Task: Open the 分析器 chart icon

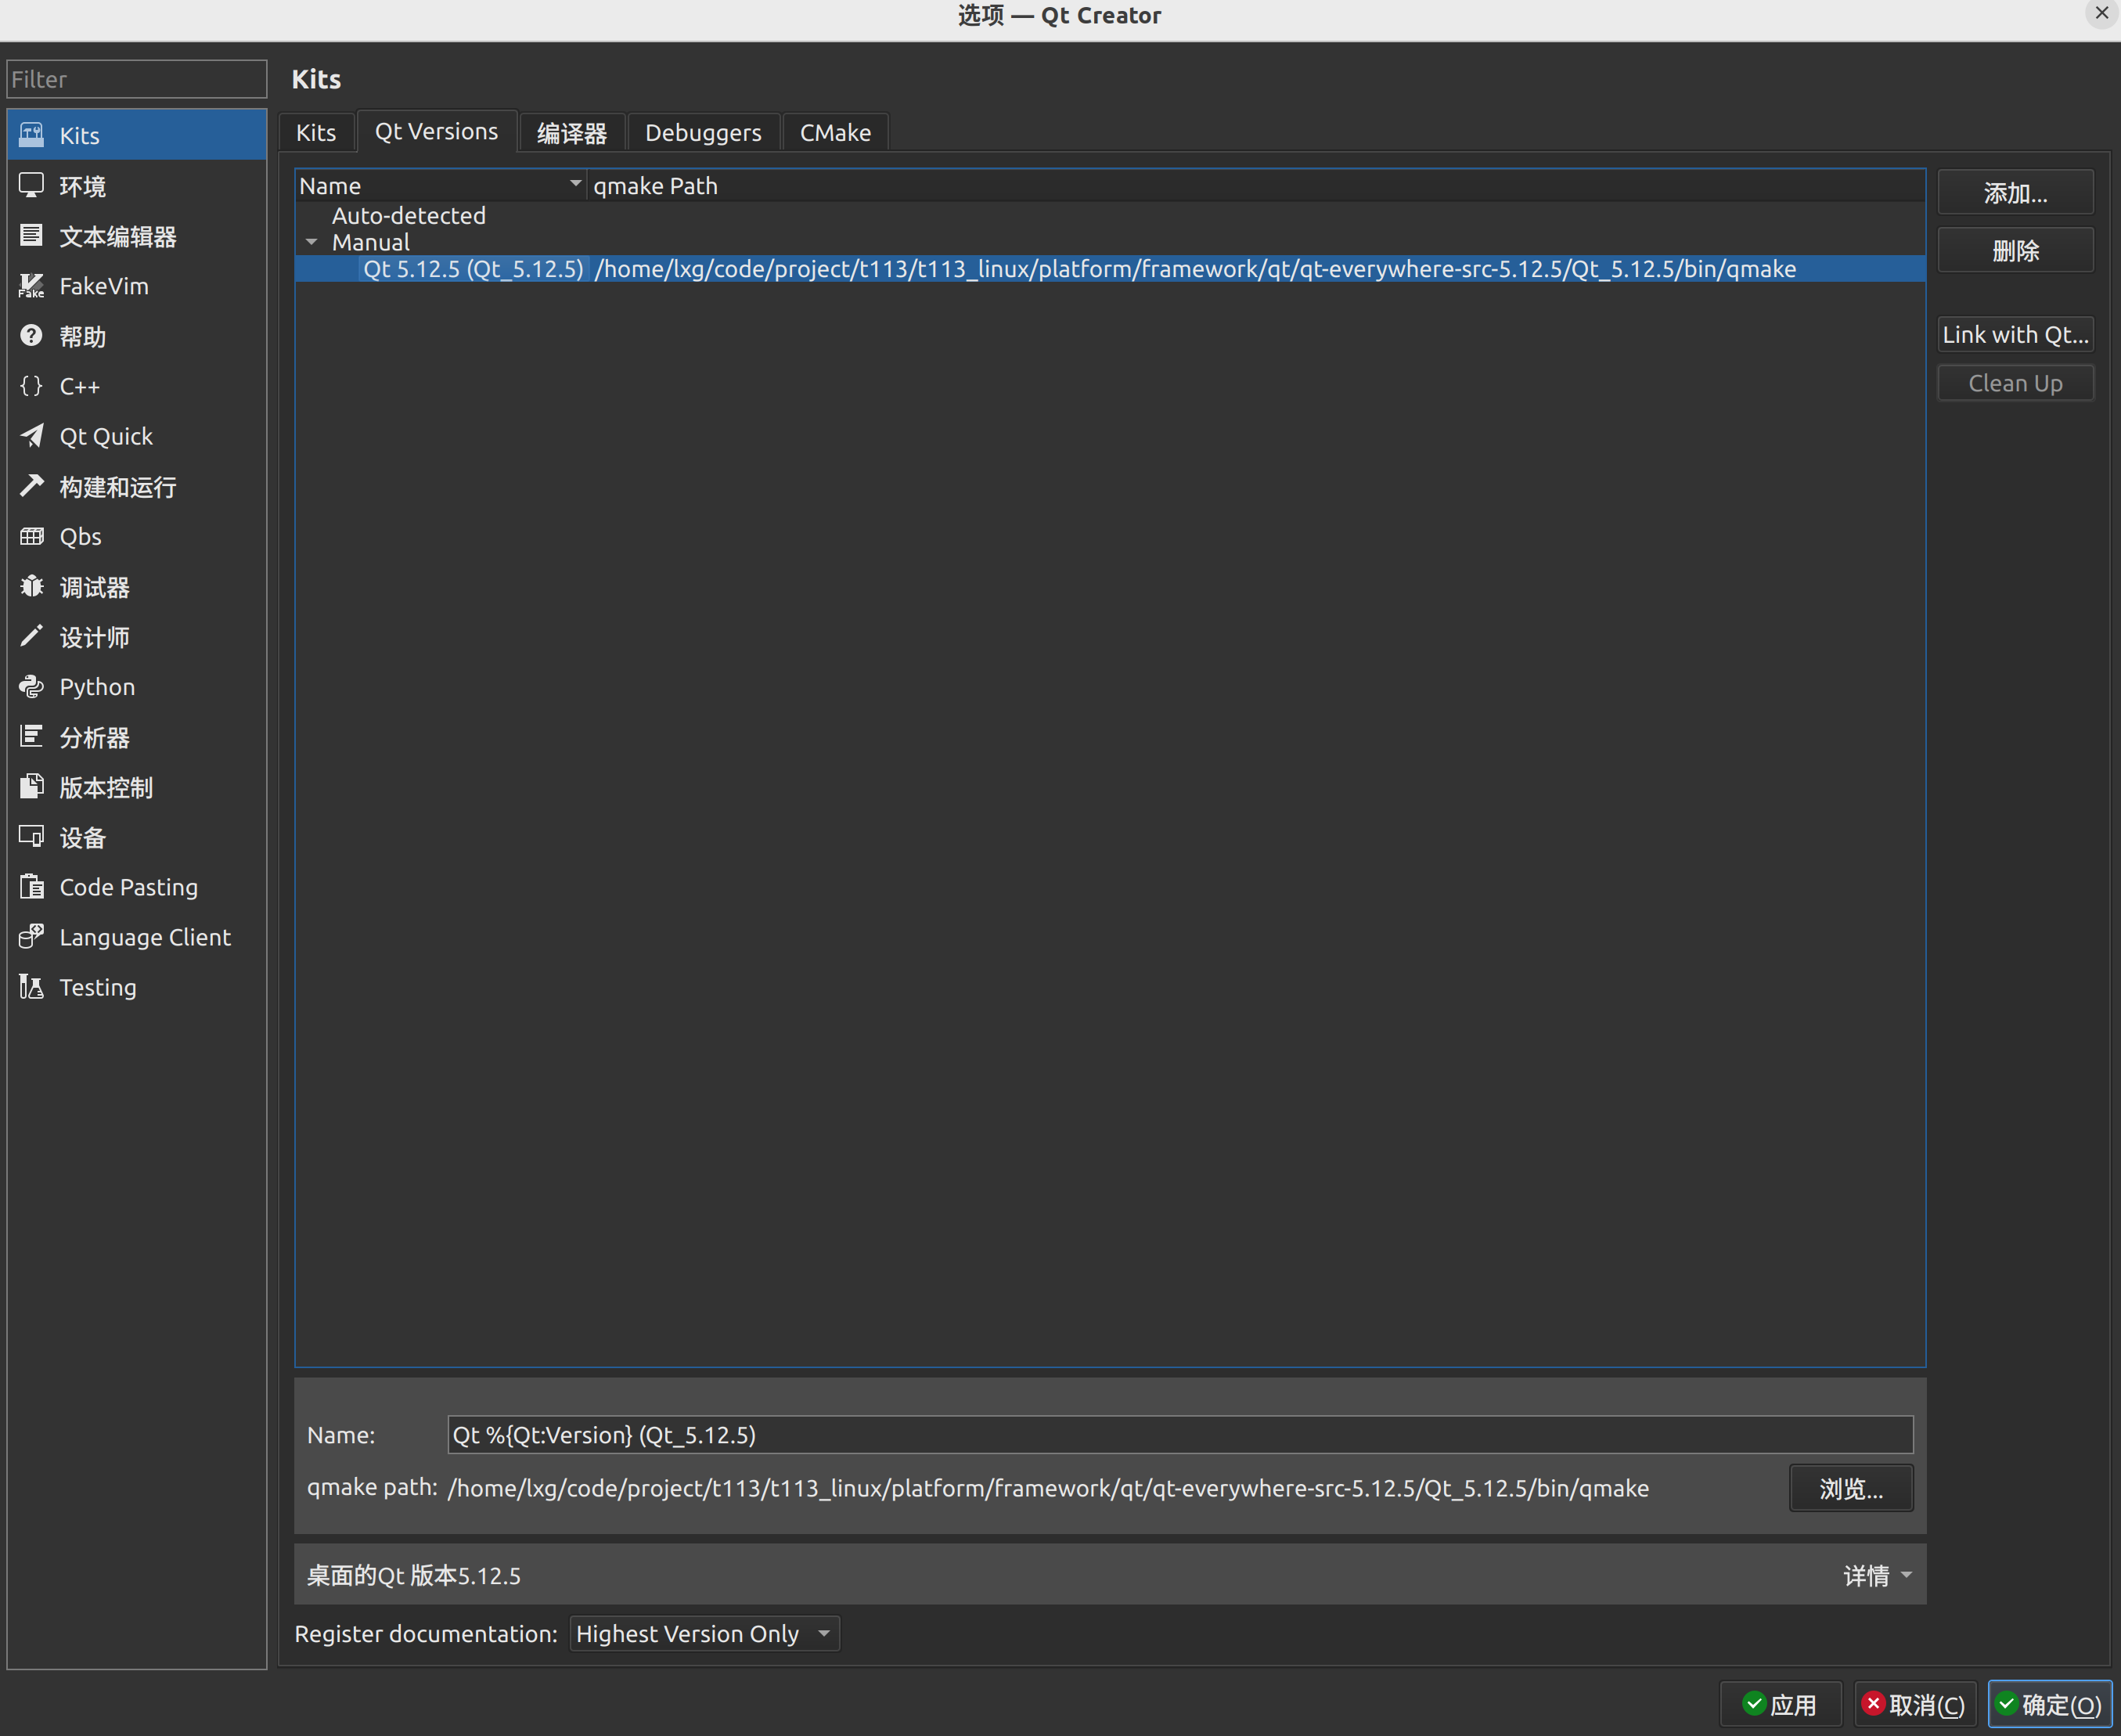Action: point(32,737)
